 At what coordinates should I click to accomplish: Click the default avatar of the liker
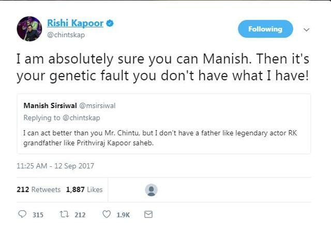point(151,190)
